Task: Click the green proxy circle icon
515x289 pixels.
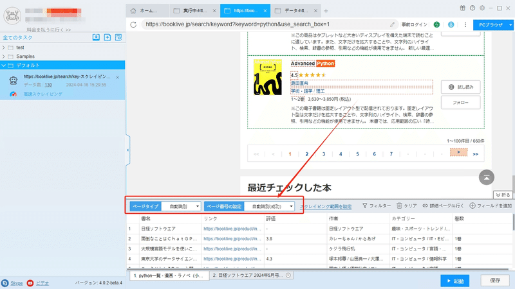Action: point(436,24)
